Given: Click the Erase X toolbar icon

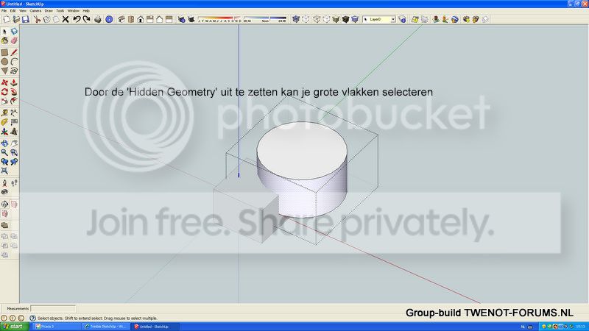Looking at the screenshot, I should [66, 19].
